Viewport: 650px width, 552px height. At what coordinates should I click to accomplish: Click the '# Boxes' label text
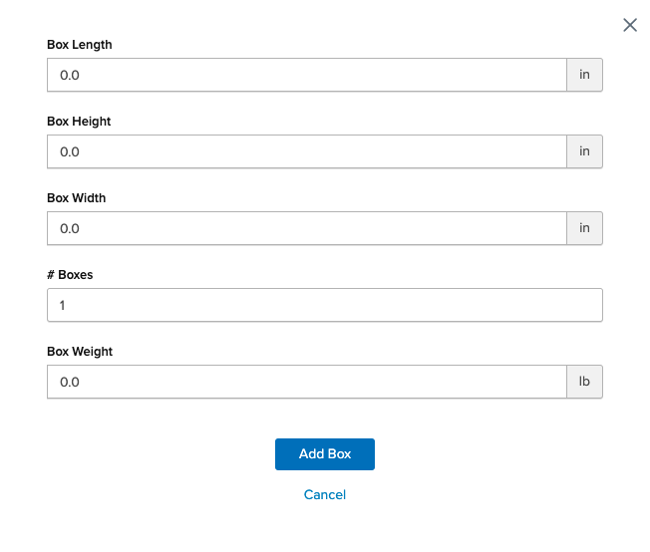coord(69,275)
